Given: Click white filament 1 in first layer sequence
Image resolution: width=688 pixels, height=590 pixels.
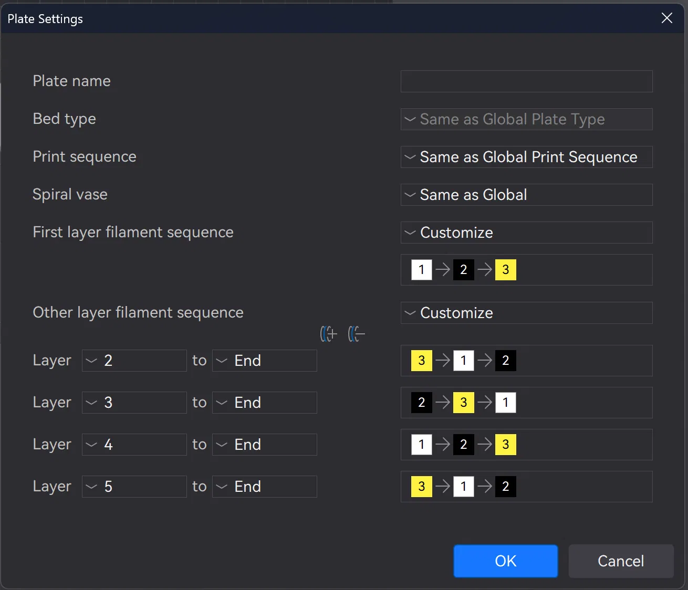Looking at the screenshot, I should (x=421, y=270).
